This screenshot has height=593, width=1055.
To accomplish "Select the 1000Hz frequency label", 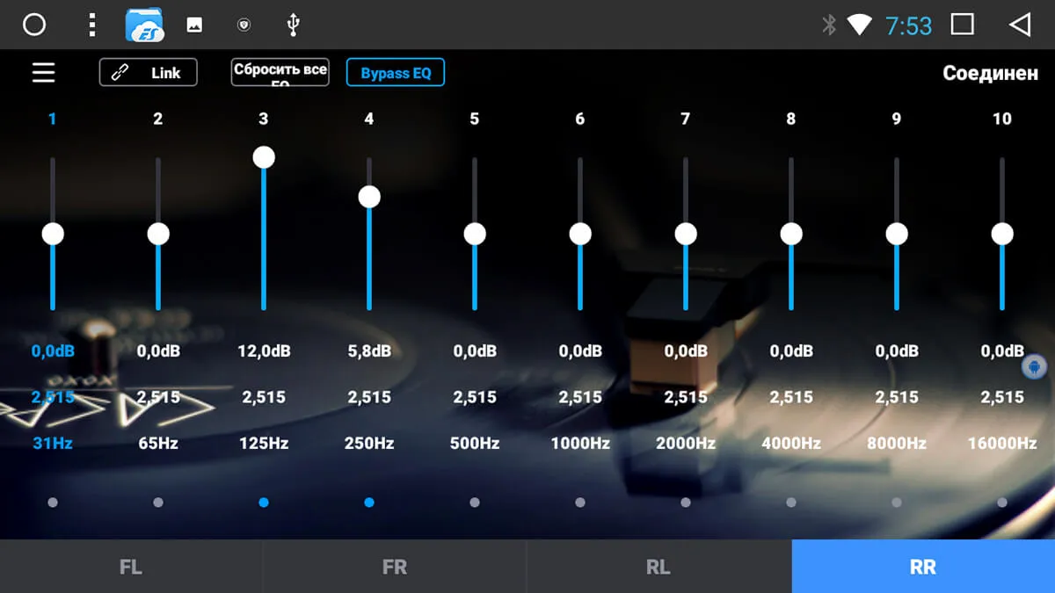I will [x=580, y=444].
